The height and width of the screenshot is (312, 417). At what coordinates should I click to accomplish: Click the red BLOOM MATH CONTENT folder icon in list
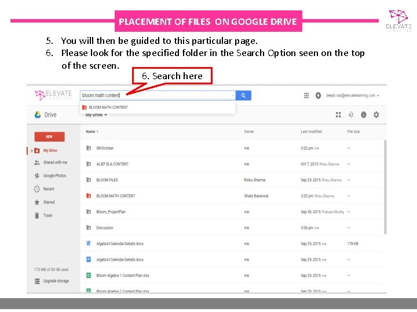89,196
